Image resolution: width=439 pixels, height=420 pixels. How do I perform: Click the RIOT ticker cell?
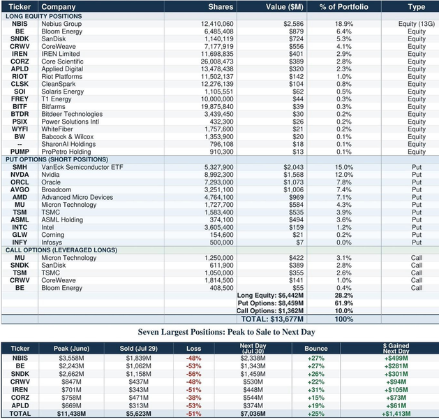coord(20,77)
